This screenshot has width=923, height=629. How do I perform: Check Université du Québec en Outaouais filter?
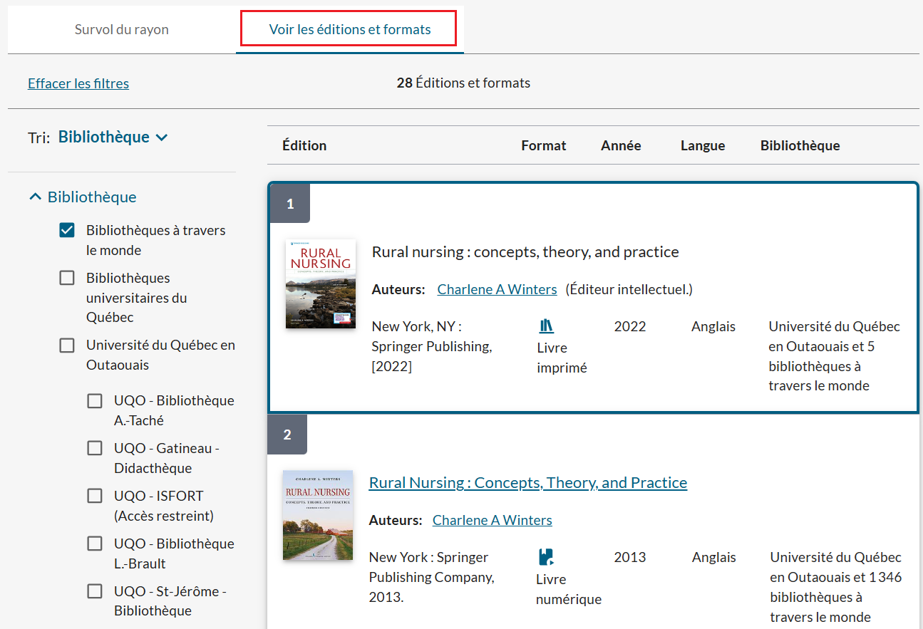(x=67, y=345)
